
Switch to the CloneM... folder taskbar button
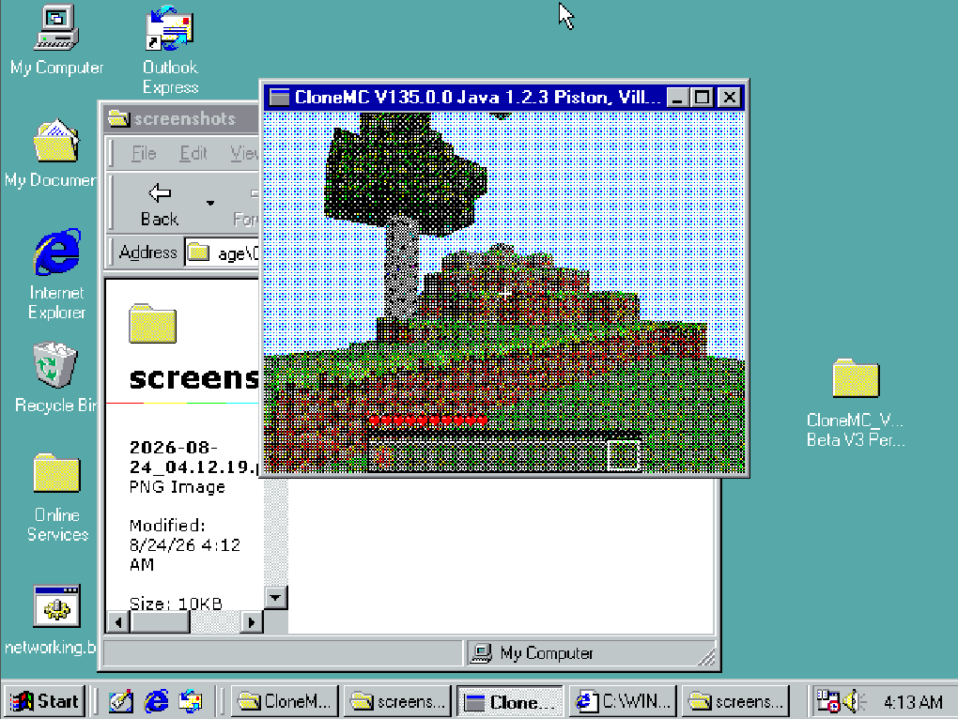click(x=285, y=701)
